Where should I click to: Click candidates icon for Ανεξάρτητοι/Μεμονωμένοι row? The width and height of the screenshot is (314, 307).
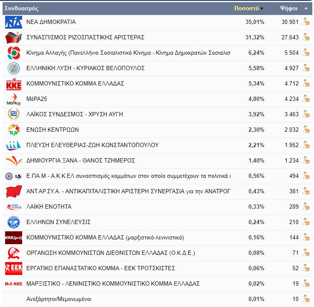click(306, 299)
